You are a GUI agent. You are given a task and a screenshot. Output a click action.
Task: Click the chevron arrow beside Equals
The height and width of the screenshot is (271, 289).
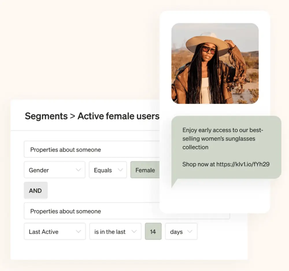click(x=120, y=170)
